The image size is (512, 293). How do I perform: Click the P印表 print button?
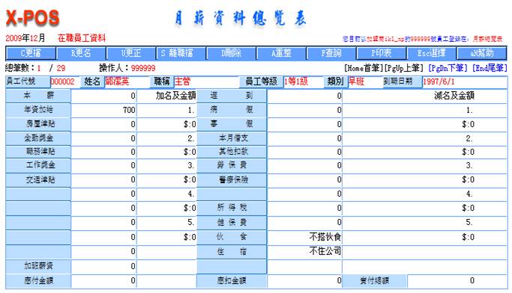381,53
